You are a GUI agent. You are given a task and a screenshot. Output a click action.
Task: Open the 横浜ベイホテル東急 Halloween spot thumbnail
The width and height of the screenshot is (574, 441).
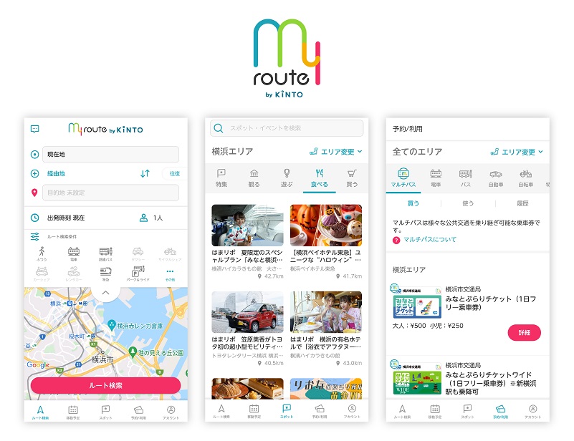(x=326, y=226)
